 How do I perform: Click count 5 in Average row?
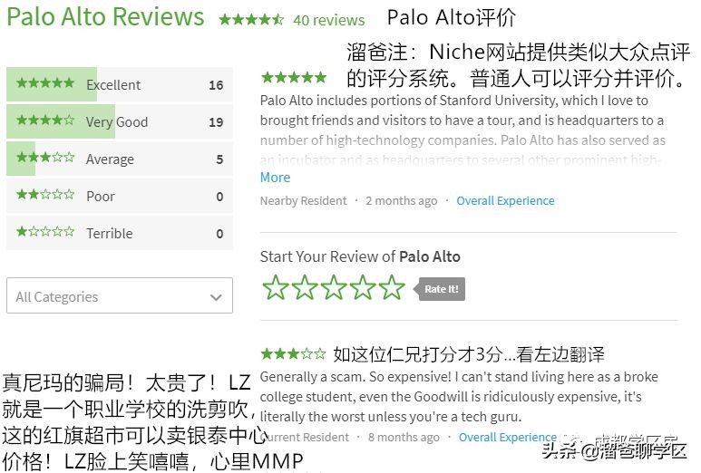click(x=219, y=159)
